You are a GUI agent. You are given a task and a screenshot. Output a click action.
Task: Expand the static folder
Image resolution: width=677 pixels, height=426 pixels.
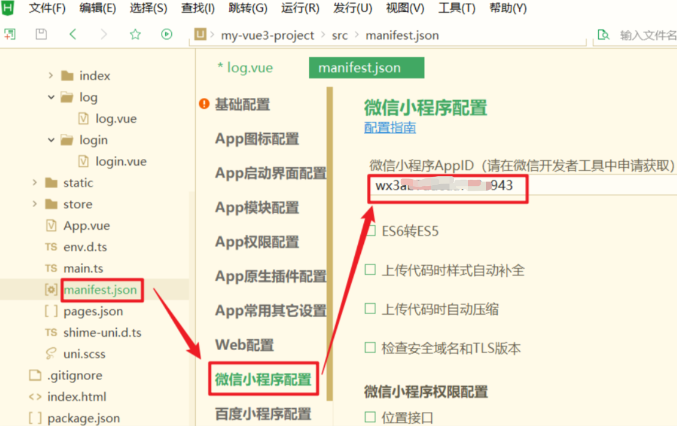pos(35,182)
